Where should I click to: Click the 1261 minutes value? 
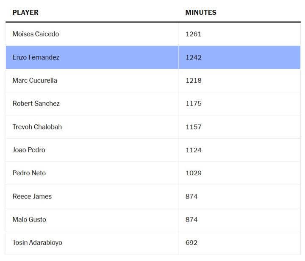pos(193,34)
